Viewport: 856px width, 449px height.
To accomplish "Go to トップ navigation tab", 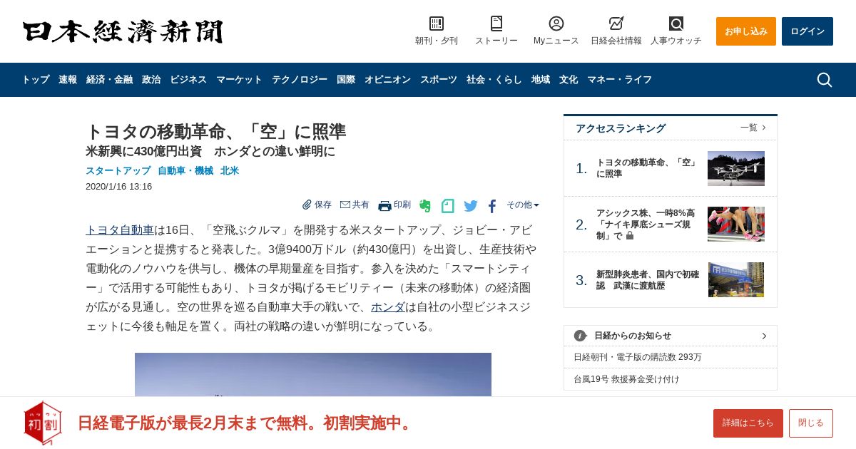I will (36, 80).
